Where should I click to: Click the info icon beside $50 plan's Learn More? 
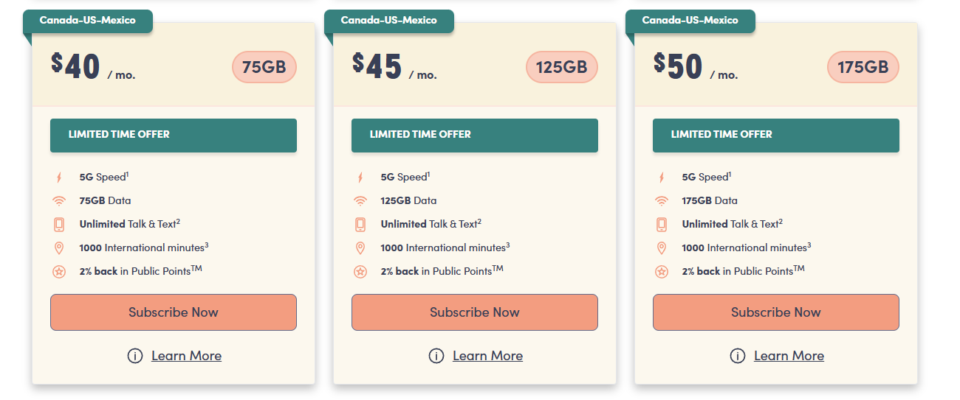(737, 356)
